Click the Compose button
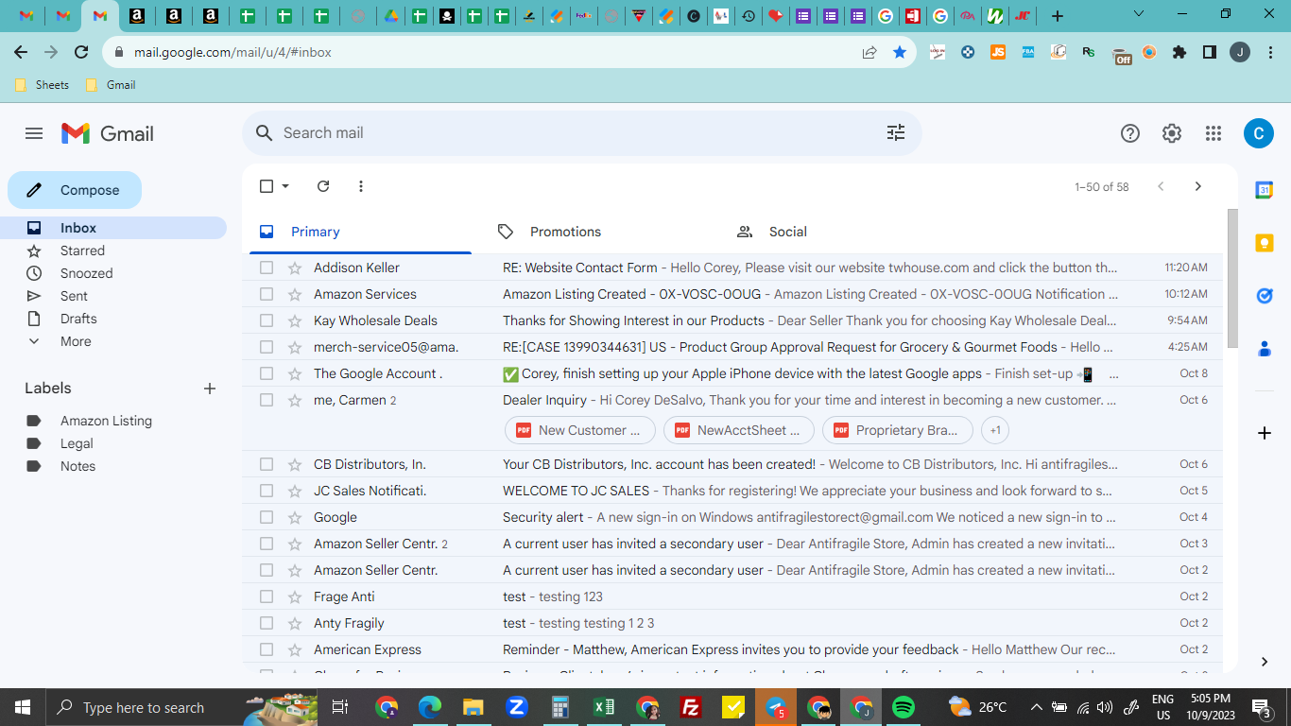This screenshot has width=1291, height=726. point(75,190)
